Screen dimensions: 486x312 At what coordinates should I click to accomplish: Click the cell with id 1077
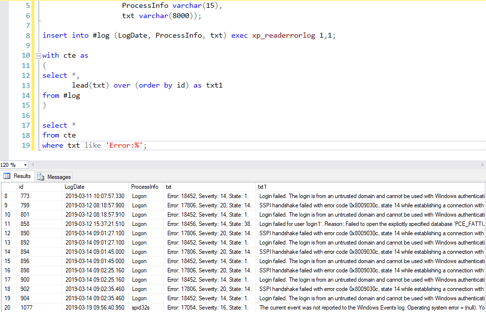(x=27, y=308)
